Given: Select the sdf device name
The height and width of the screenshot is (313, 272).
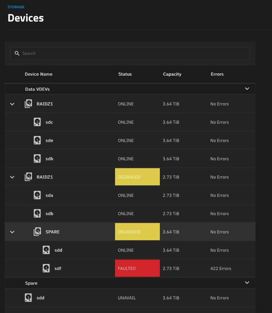Looking at the screenshot, I should (x=58, y=269).
